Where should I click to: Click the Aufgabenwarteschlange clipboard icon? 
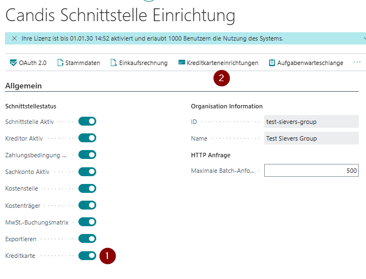point(272,63)
